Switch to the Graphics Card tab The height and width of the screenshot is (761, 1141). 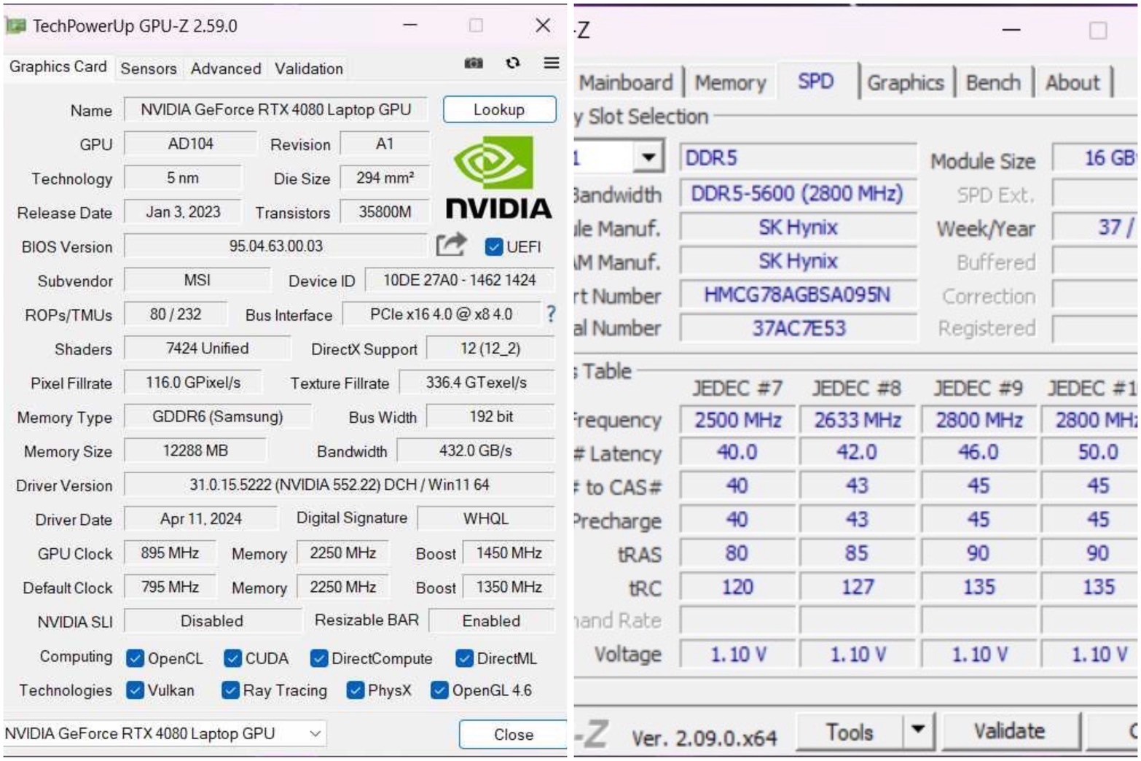click(58, 66)
